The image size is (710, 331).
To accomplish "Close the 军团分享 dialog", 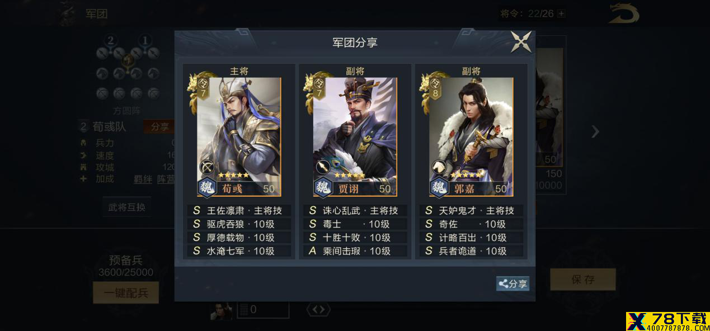I will click(521, 42).
